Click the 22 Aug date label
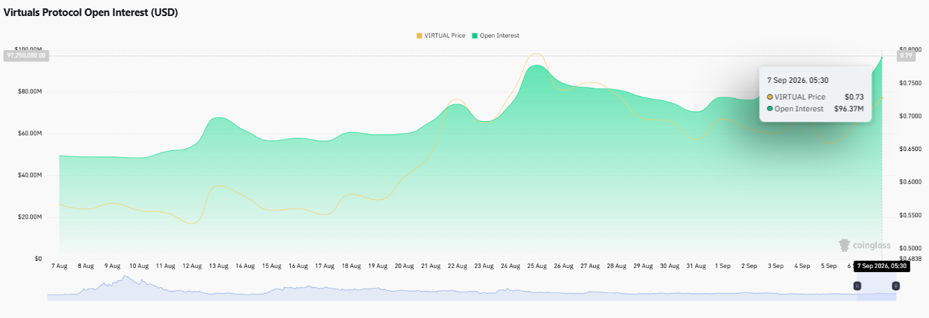Viewport: 929px width, 318px height. coord(457,266)
